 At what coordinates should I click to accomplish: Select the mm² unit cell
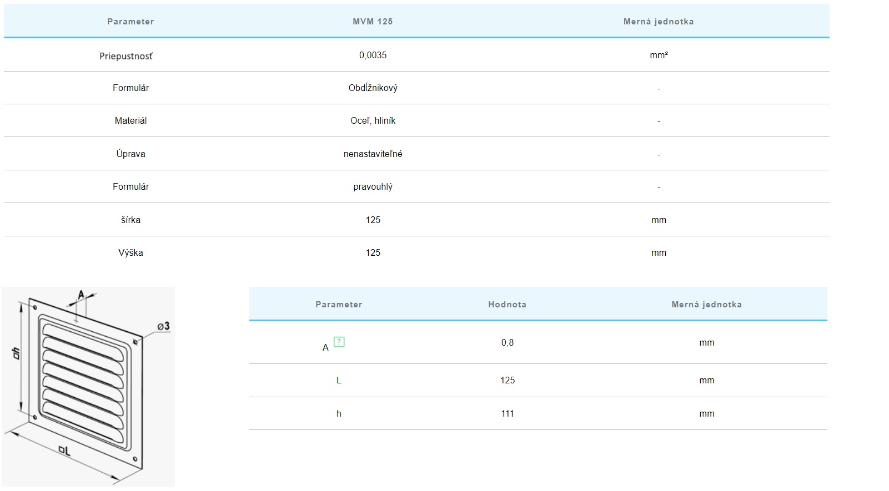659,55
